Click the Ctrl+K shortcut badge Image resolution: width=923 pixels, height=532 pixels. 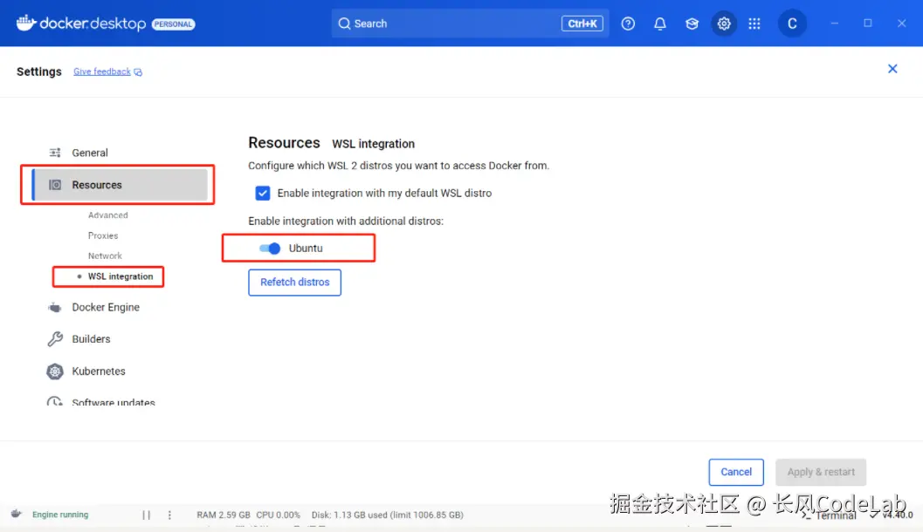pyautogui.click(x=582, y=24)
